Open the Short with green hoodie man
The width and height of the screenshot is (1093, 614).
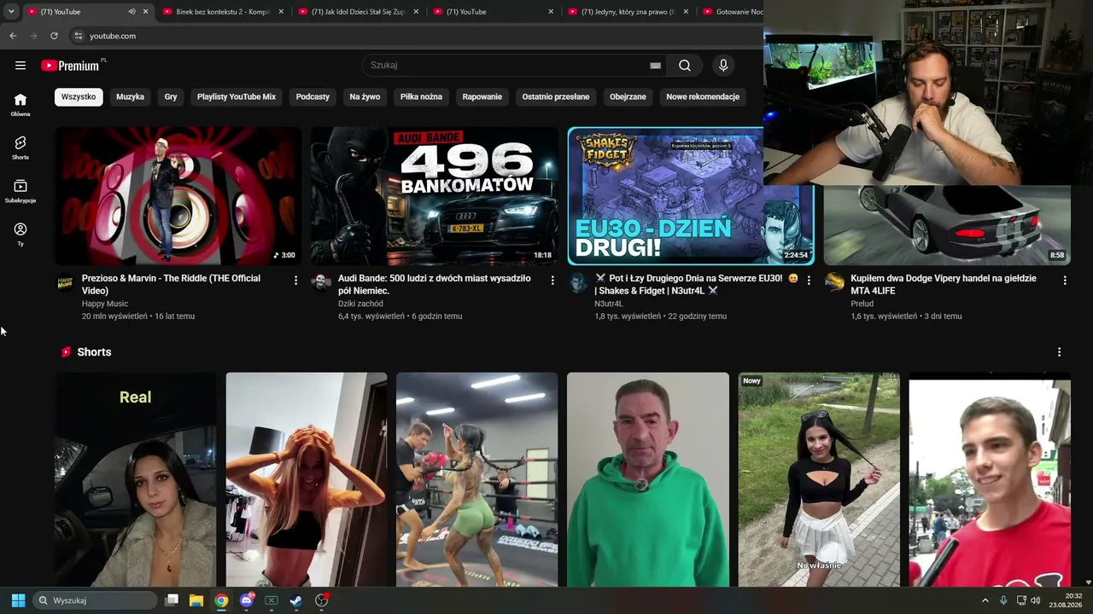(x=648, y=479)
